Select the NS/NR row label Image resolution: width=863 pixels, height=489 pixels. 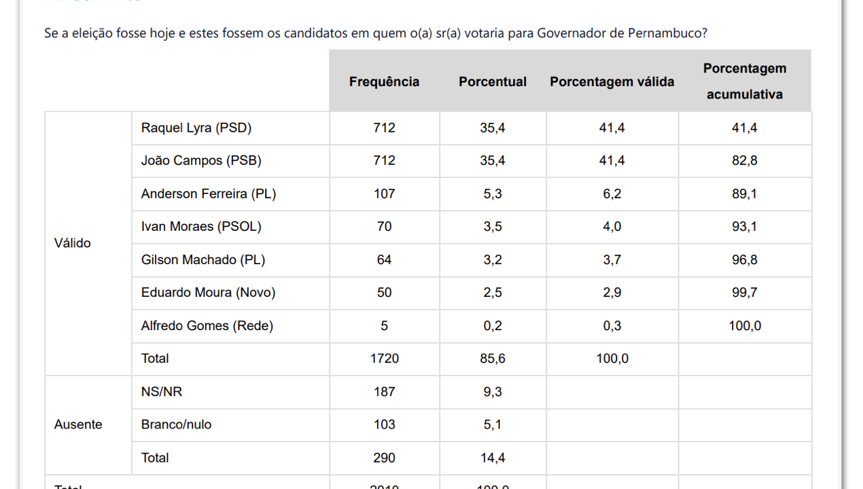[161, 392]
